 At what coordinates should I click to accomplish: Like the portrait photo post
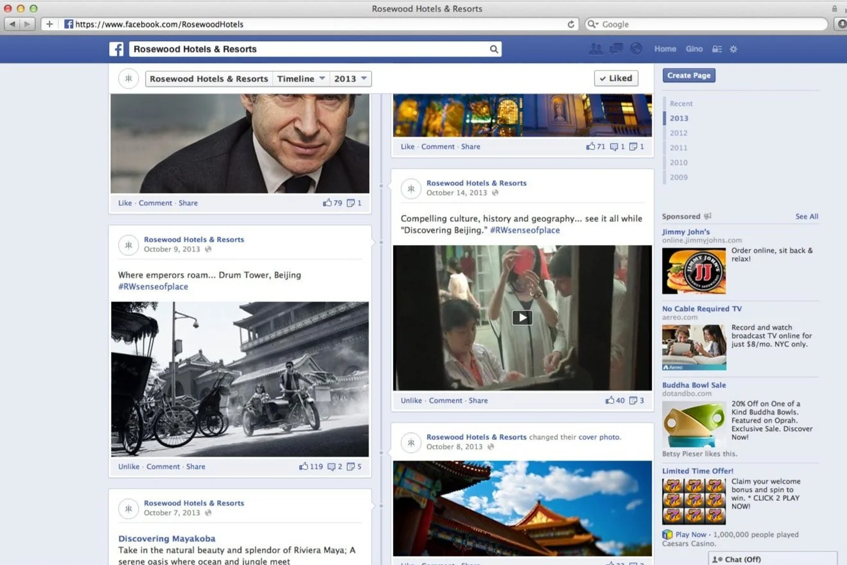pos(125,203)
